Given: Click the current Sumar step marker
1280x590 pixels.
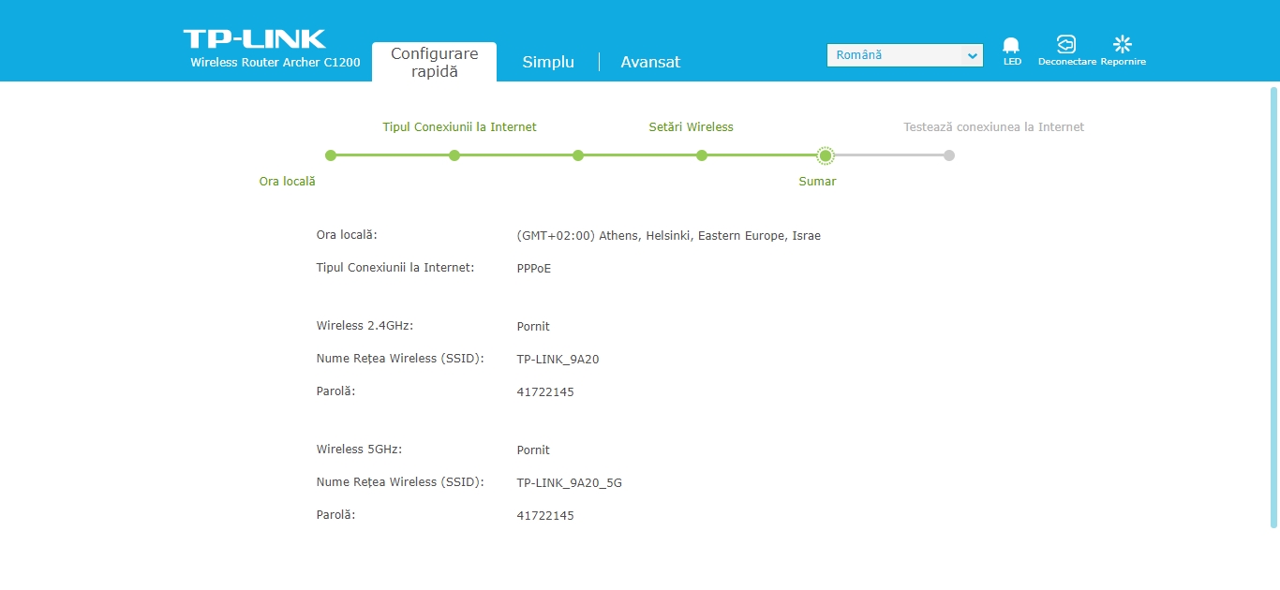Looking at the screenshot, I should (826, 155).
